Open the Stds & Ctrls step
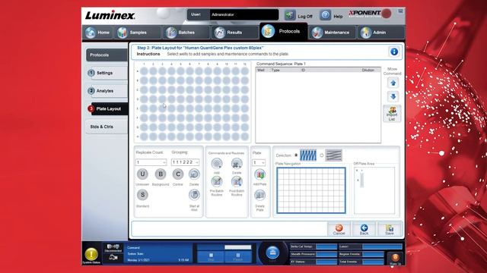The width and height of the screenshot is (487, 273). 107,127
